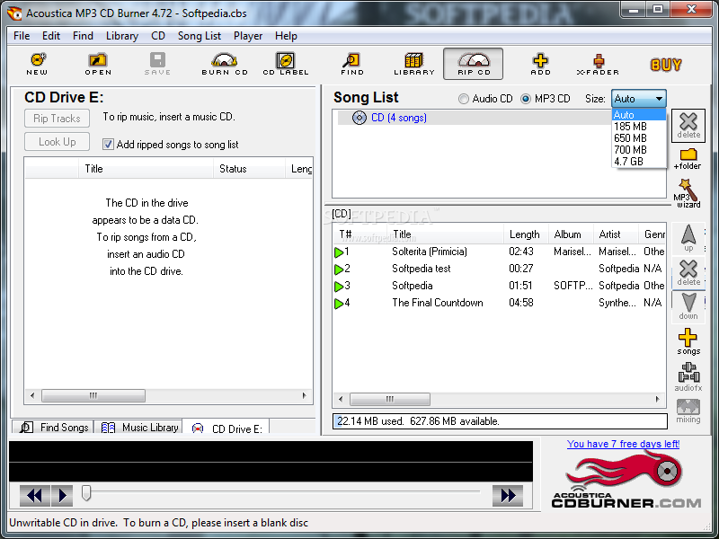719x539 pixels.
Task: Play track 2 Softpedia test green arrow
Action: (339, 269)
